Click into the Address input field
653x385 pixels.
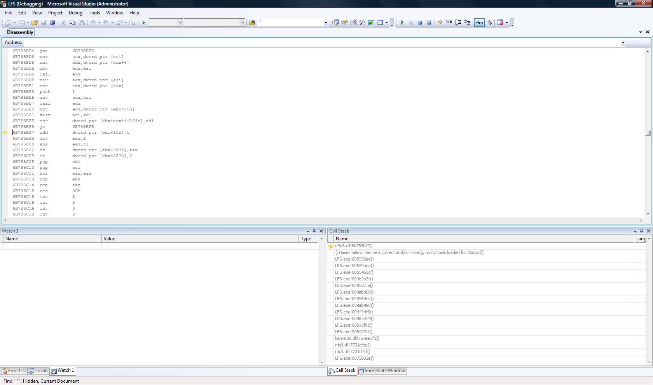pyautogui.click(x=322, y=43)
